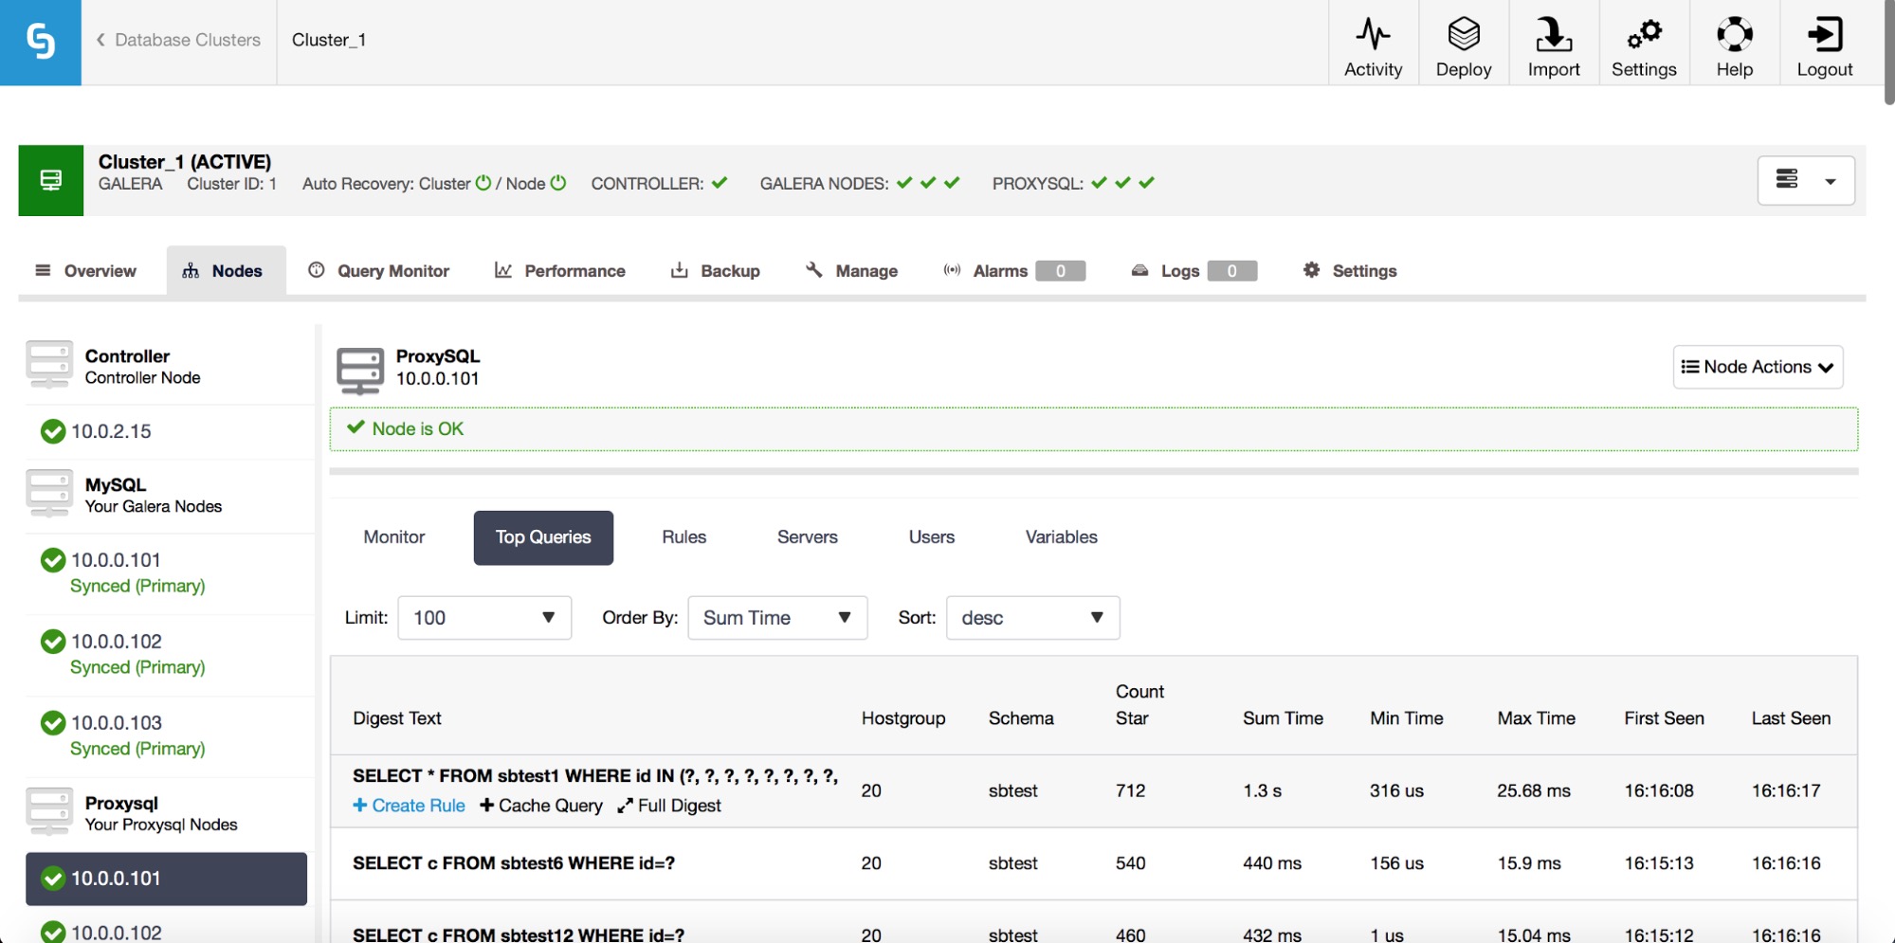
Task: Click the ProxySQL 10.0.0.101 header server icon
Action: coord(360,371)
